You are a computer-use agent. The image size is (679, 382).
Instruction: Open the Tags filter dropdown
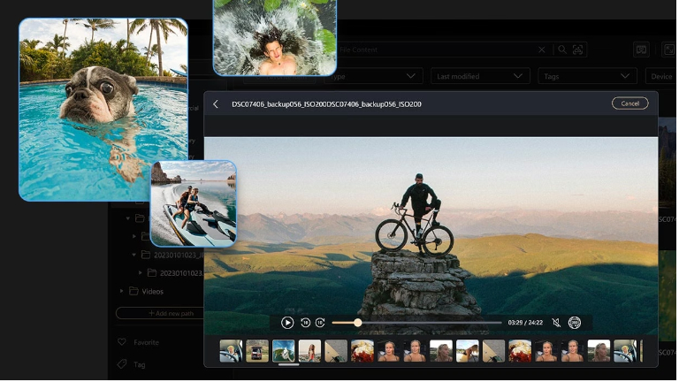point(589,77)
